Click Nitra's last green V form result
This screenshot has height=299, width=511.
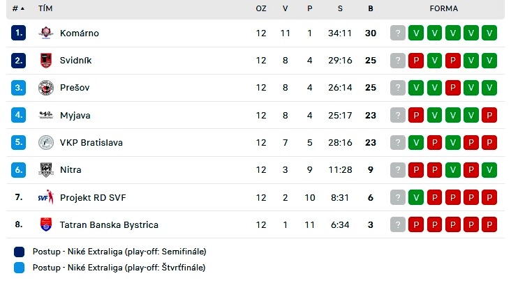coord(489,169)
